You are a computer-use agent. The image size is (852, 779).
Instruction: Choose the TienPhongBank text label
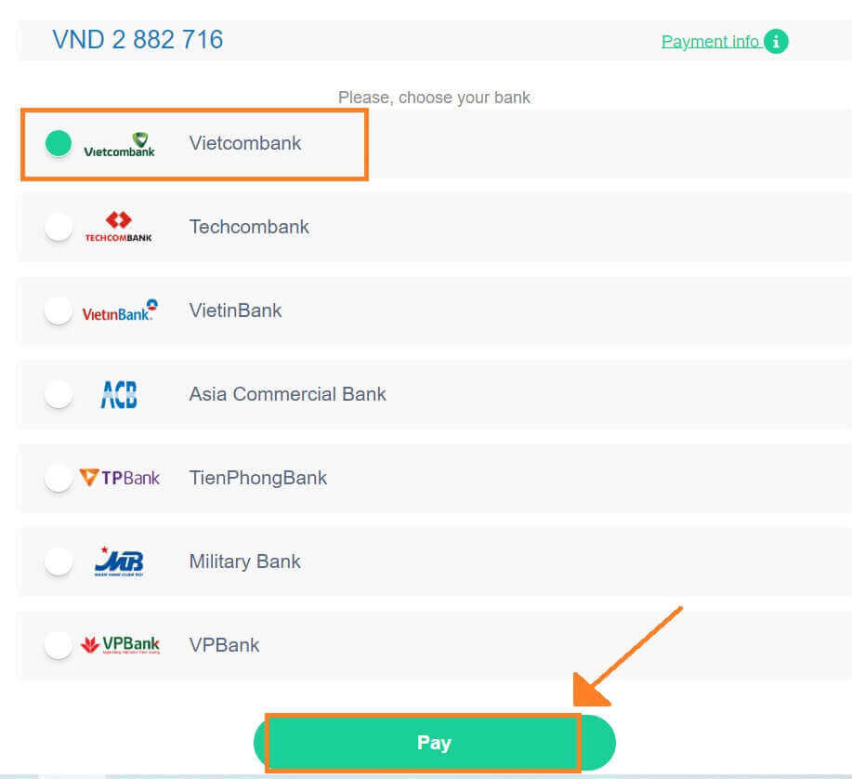[x=257, y=478]
